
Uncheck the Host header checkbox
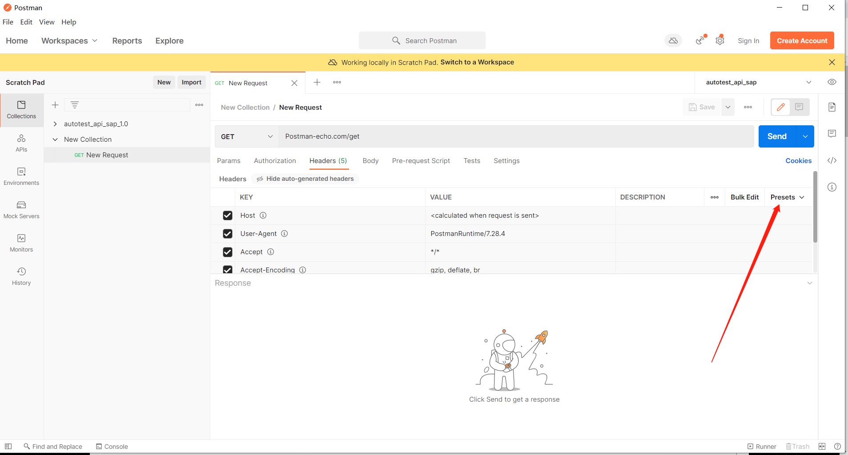point(228,216)
